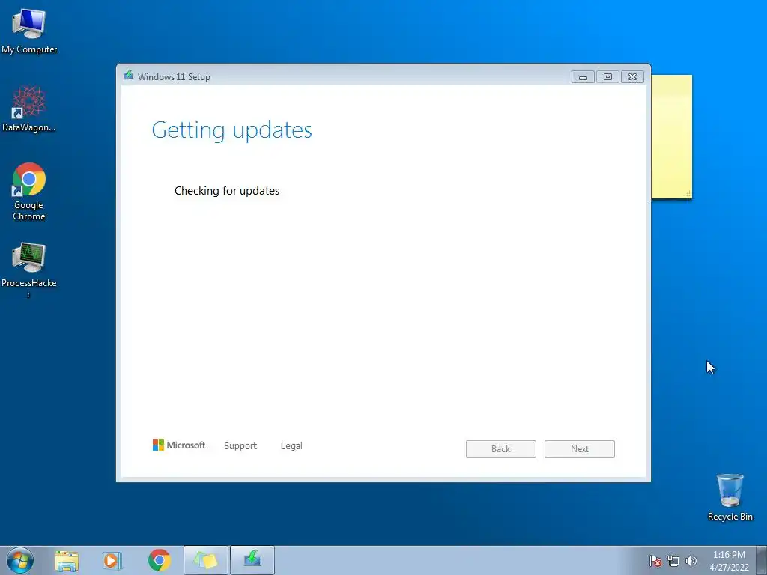This screenshot has height=575, width=767.
Task: Launch Windows Media Player from taskbar
Action: point(112,561)
